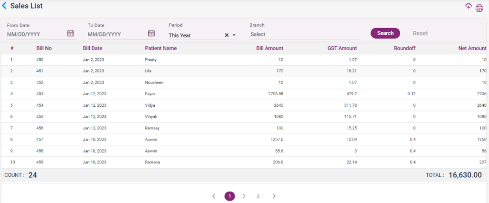Select the row for patient Fayaz
This screenshot has width=489, height=203.
[150, 94]
